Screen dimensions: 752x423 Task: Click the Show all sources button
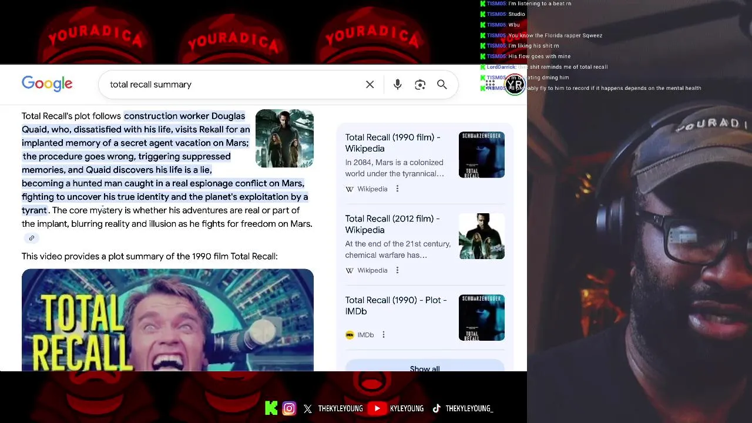425,365
